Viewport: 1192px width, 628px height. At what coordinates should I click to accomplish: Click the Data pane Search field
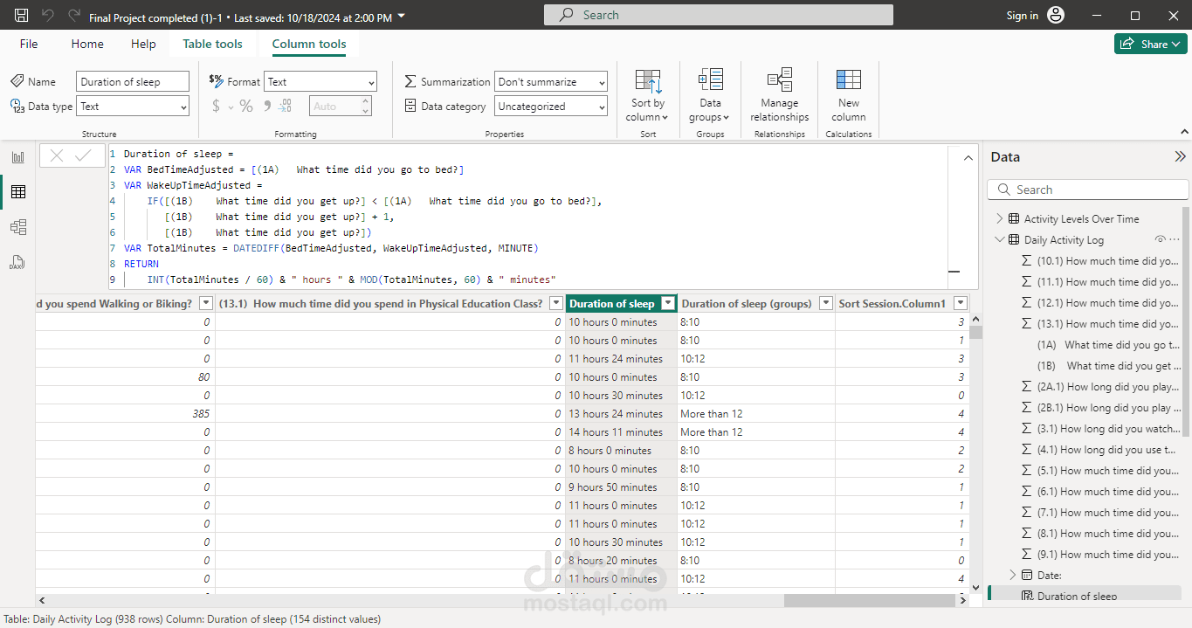pyautogui.click(x=1088, y=190)
